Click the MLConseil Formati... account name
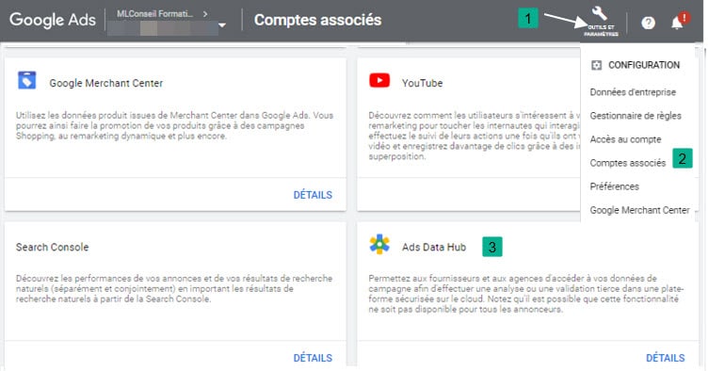This screenshot has width=709, height=371. click(154, 14)
